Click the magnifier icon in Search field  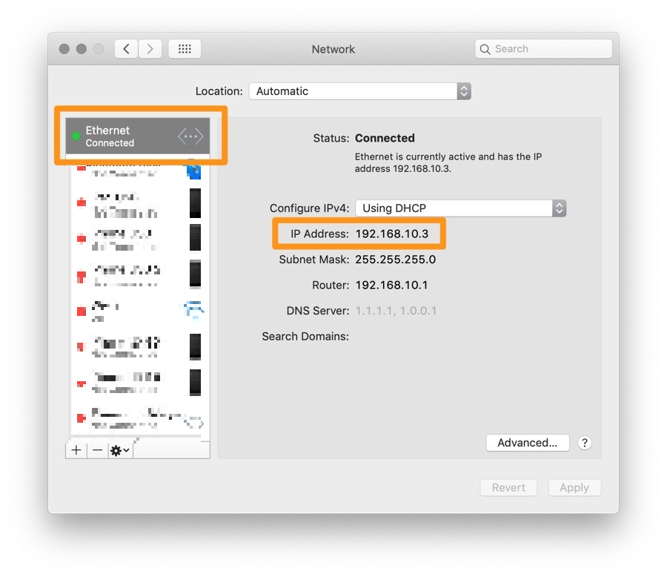pyautogui.click(x=485, y=49)
